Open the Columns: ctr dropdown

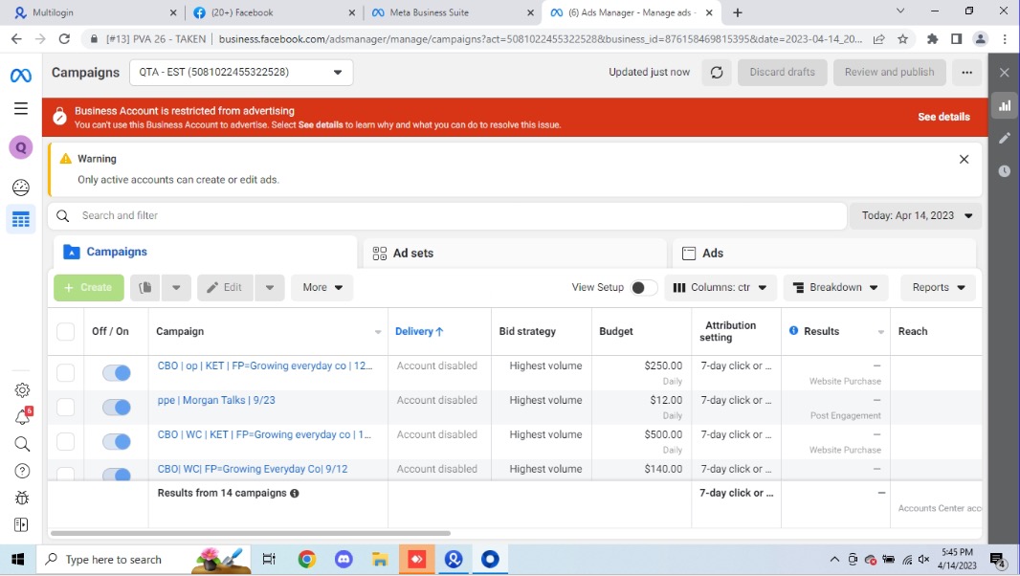(x=721, y=287)
